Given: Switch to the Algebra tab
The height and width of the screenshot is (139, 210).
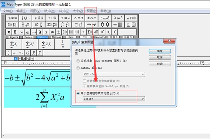Looking at the screenshot, I should (14, 37).
